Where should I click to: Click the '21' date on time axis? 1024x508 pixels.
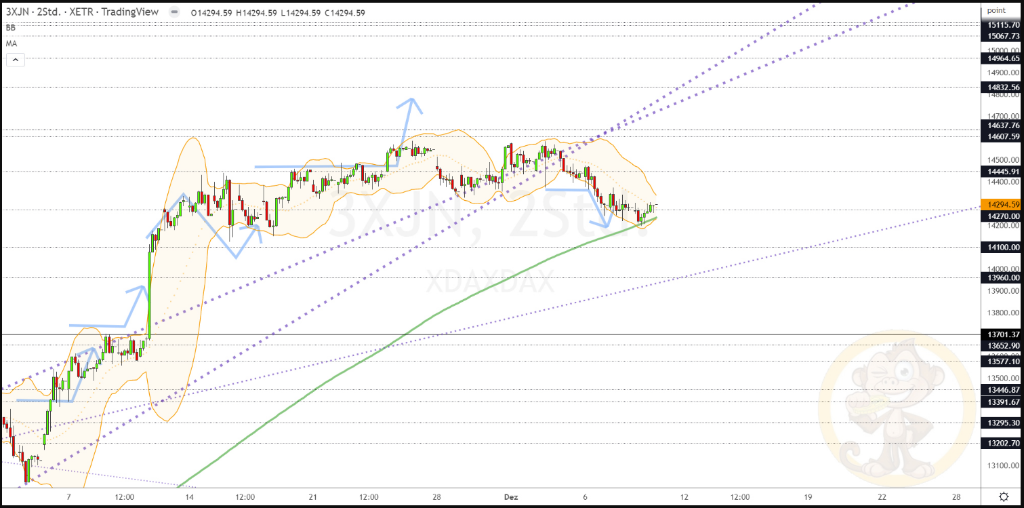[312, 496]
